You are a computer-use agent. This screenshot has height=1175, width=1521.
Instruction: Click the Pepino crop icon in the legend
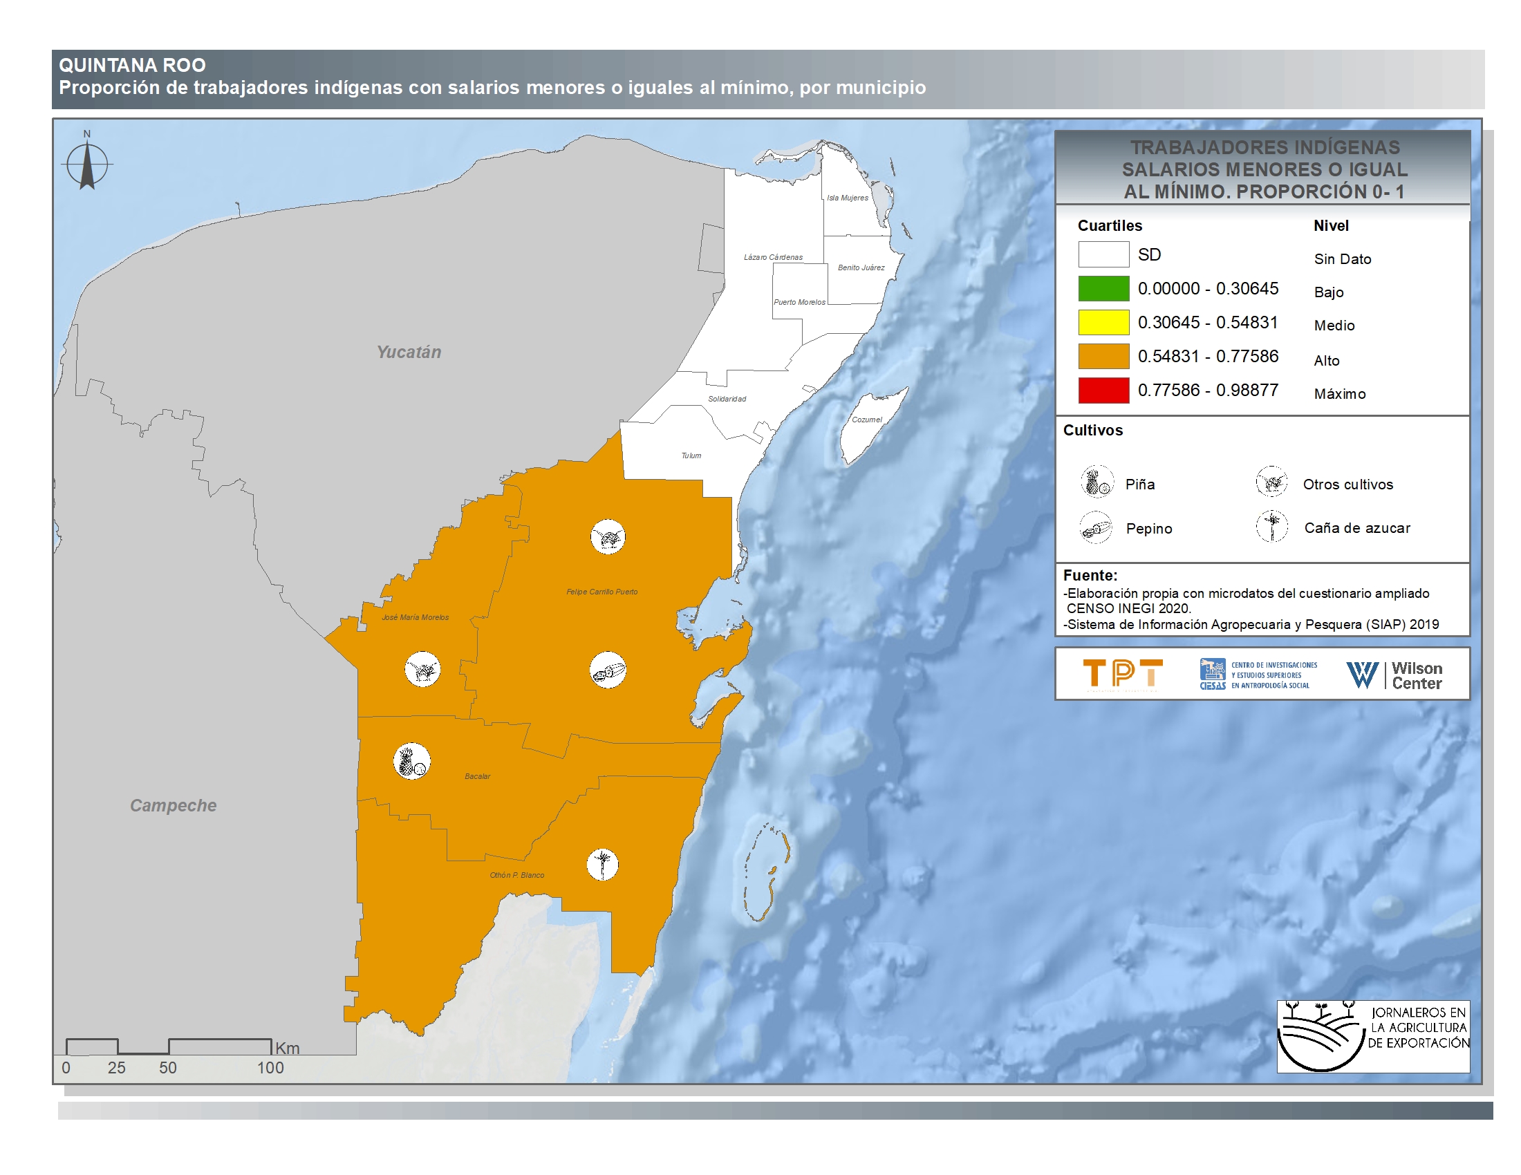[x=1097, y=527]
